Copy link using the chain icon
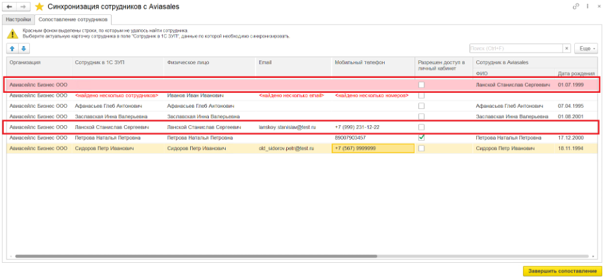Screen dimensions: 606x279 (x=575, y=6)
